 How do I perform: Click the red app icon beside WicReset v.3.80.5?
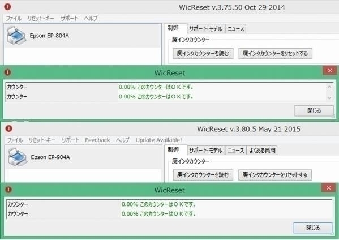click(9, 128)
